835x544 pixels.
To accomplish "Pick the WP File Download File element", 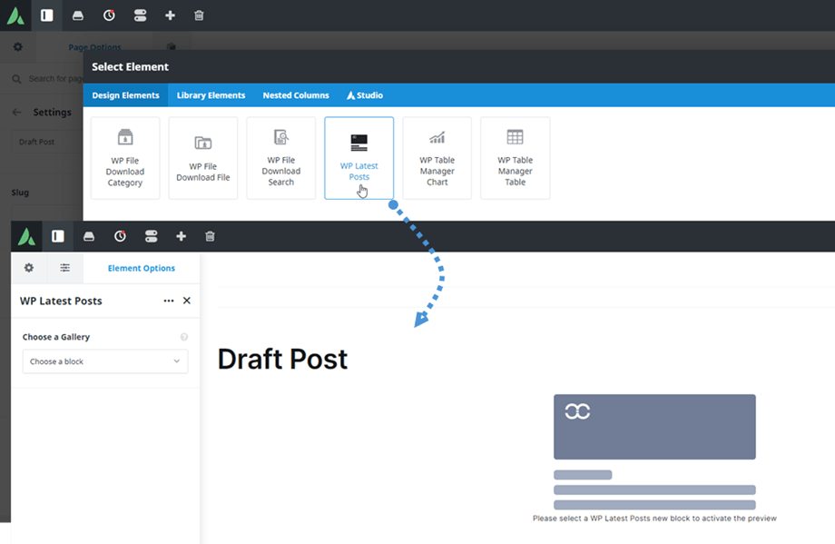I will [202, 157].
